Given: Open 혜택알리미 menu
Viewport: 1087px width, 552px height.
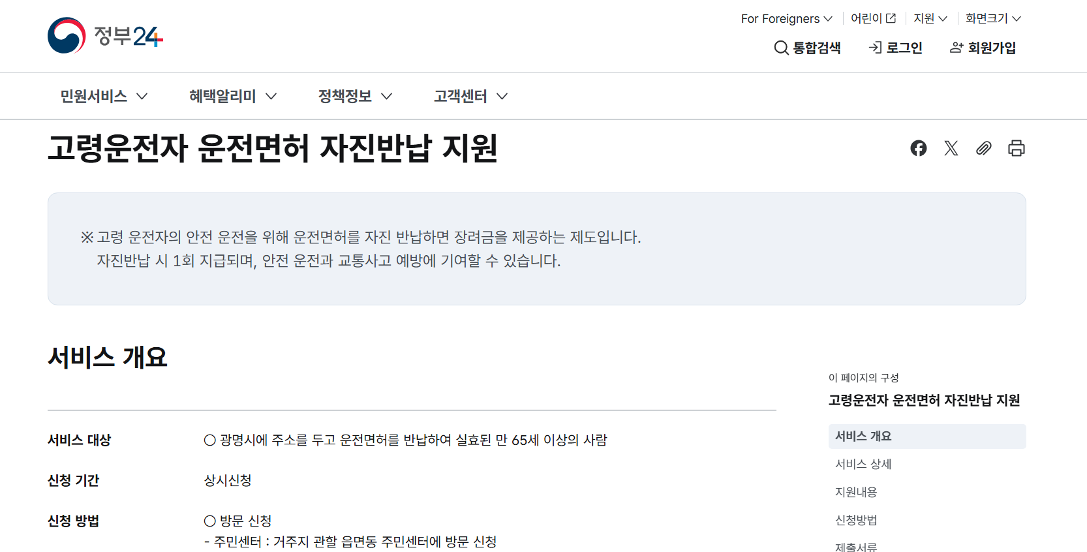Looking at the screenshot, I should pos(233,96).
